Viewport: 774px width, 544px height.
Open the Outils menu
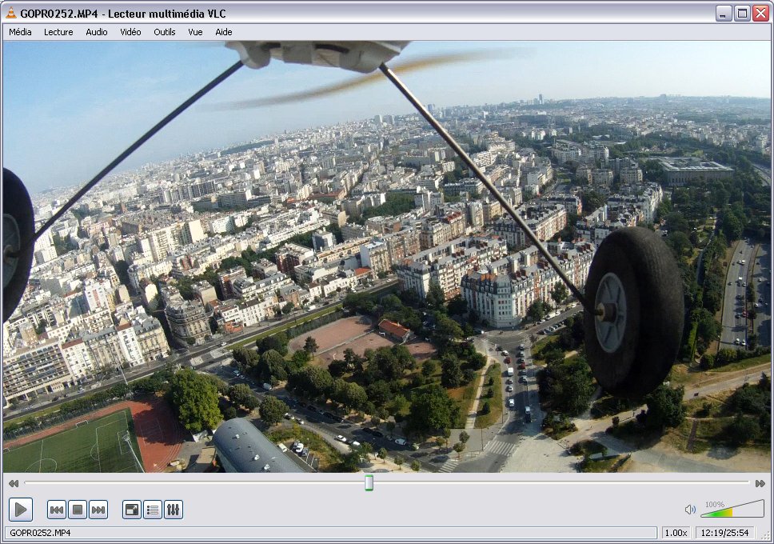click(165, 32)
